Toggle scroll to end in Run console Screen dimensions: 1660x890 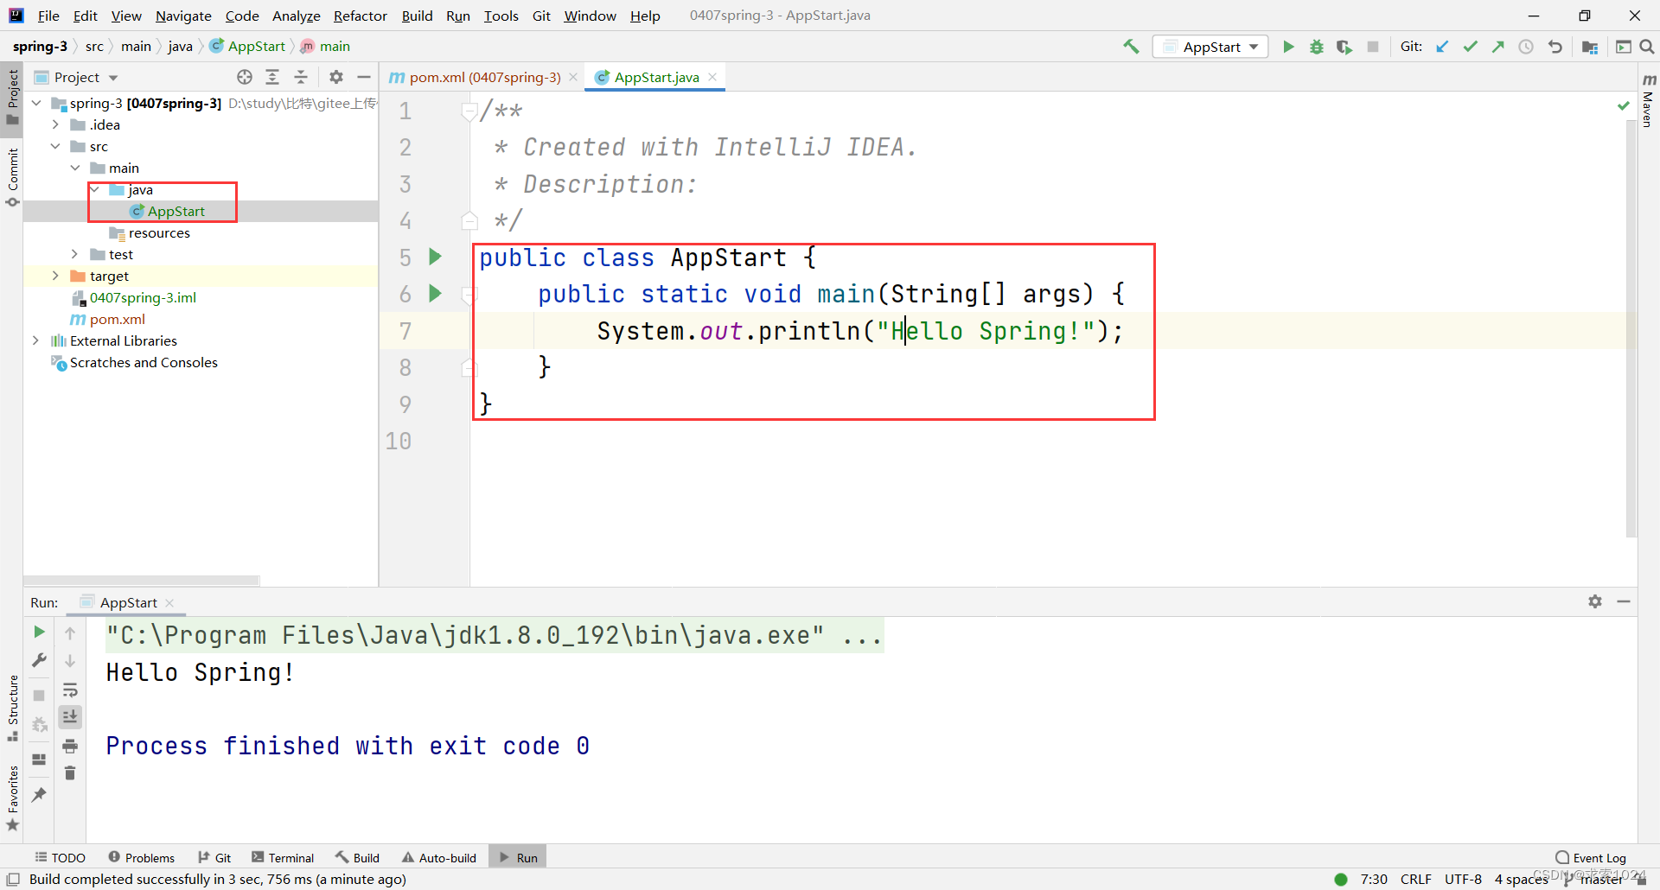[70, 716]
